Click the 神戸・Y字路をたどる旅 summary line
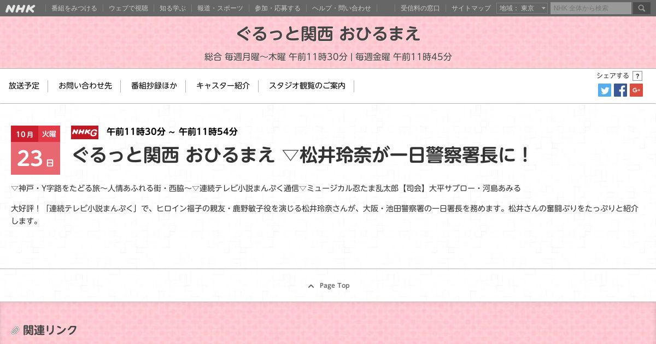The image size is (656, 344). [x=266, y=188]
